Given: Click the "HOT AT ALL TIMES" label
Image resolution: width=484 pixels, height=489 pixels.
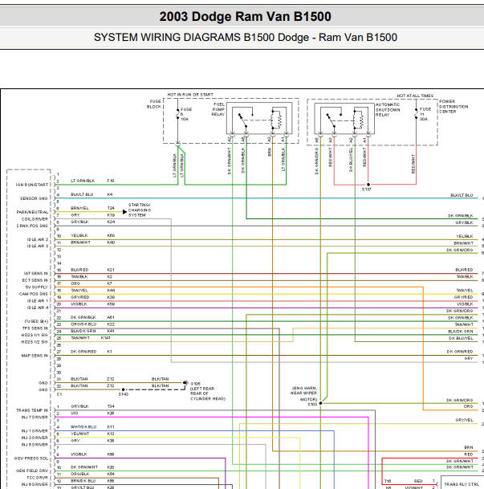Looking at the screenshot, I should 415,96.
